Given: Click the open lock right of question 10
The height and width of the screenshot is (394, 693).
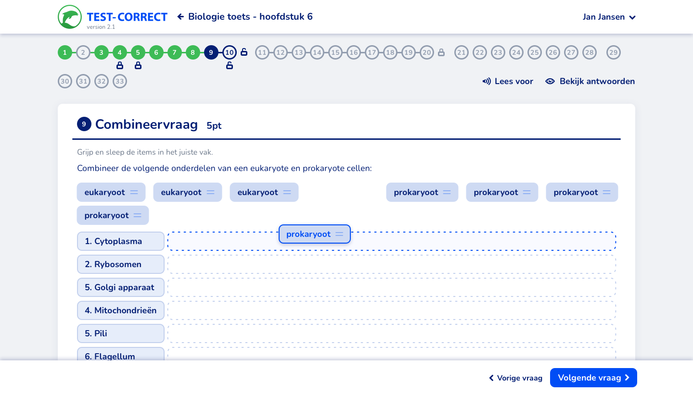Looking at the screenshot, I should pos(244,52).
